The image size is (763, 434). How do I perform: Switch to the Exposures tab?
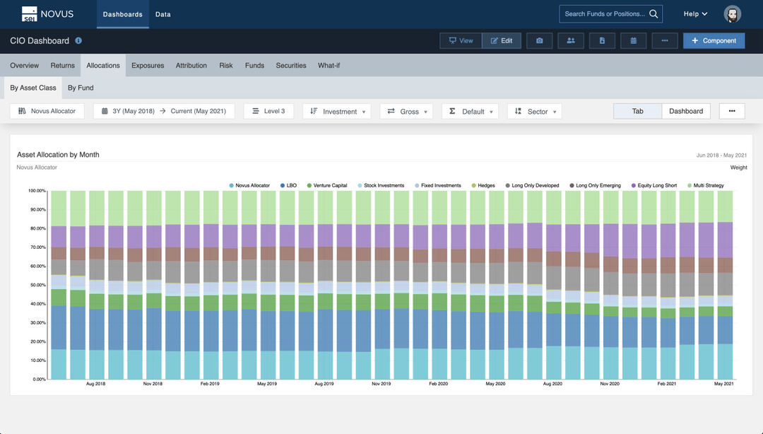tap(147, 65)
